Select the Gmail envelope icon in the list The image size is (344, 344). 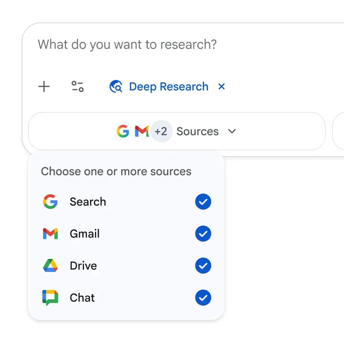[50, 234]
